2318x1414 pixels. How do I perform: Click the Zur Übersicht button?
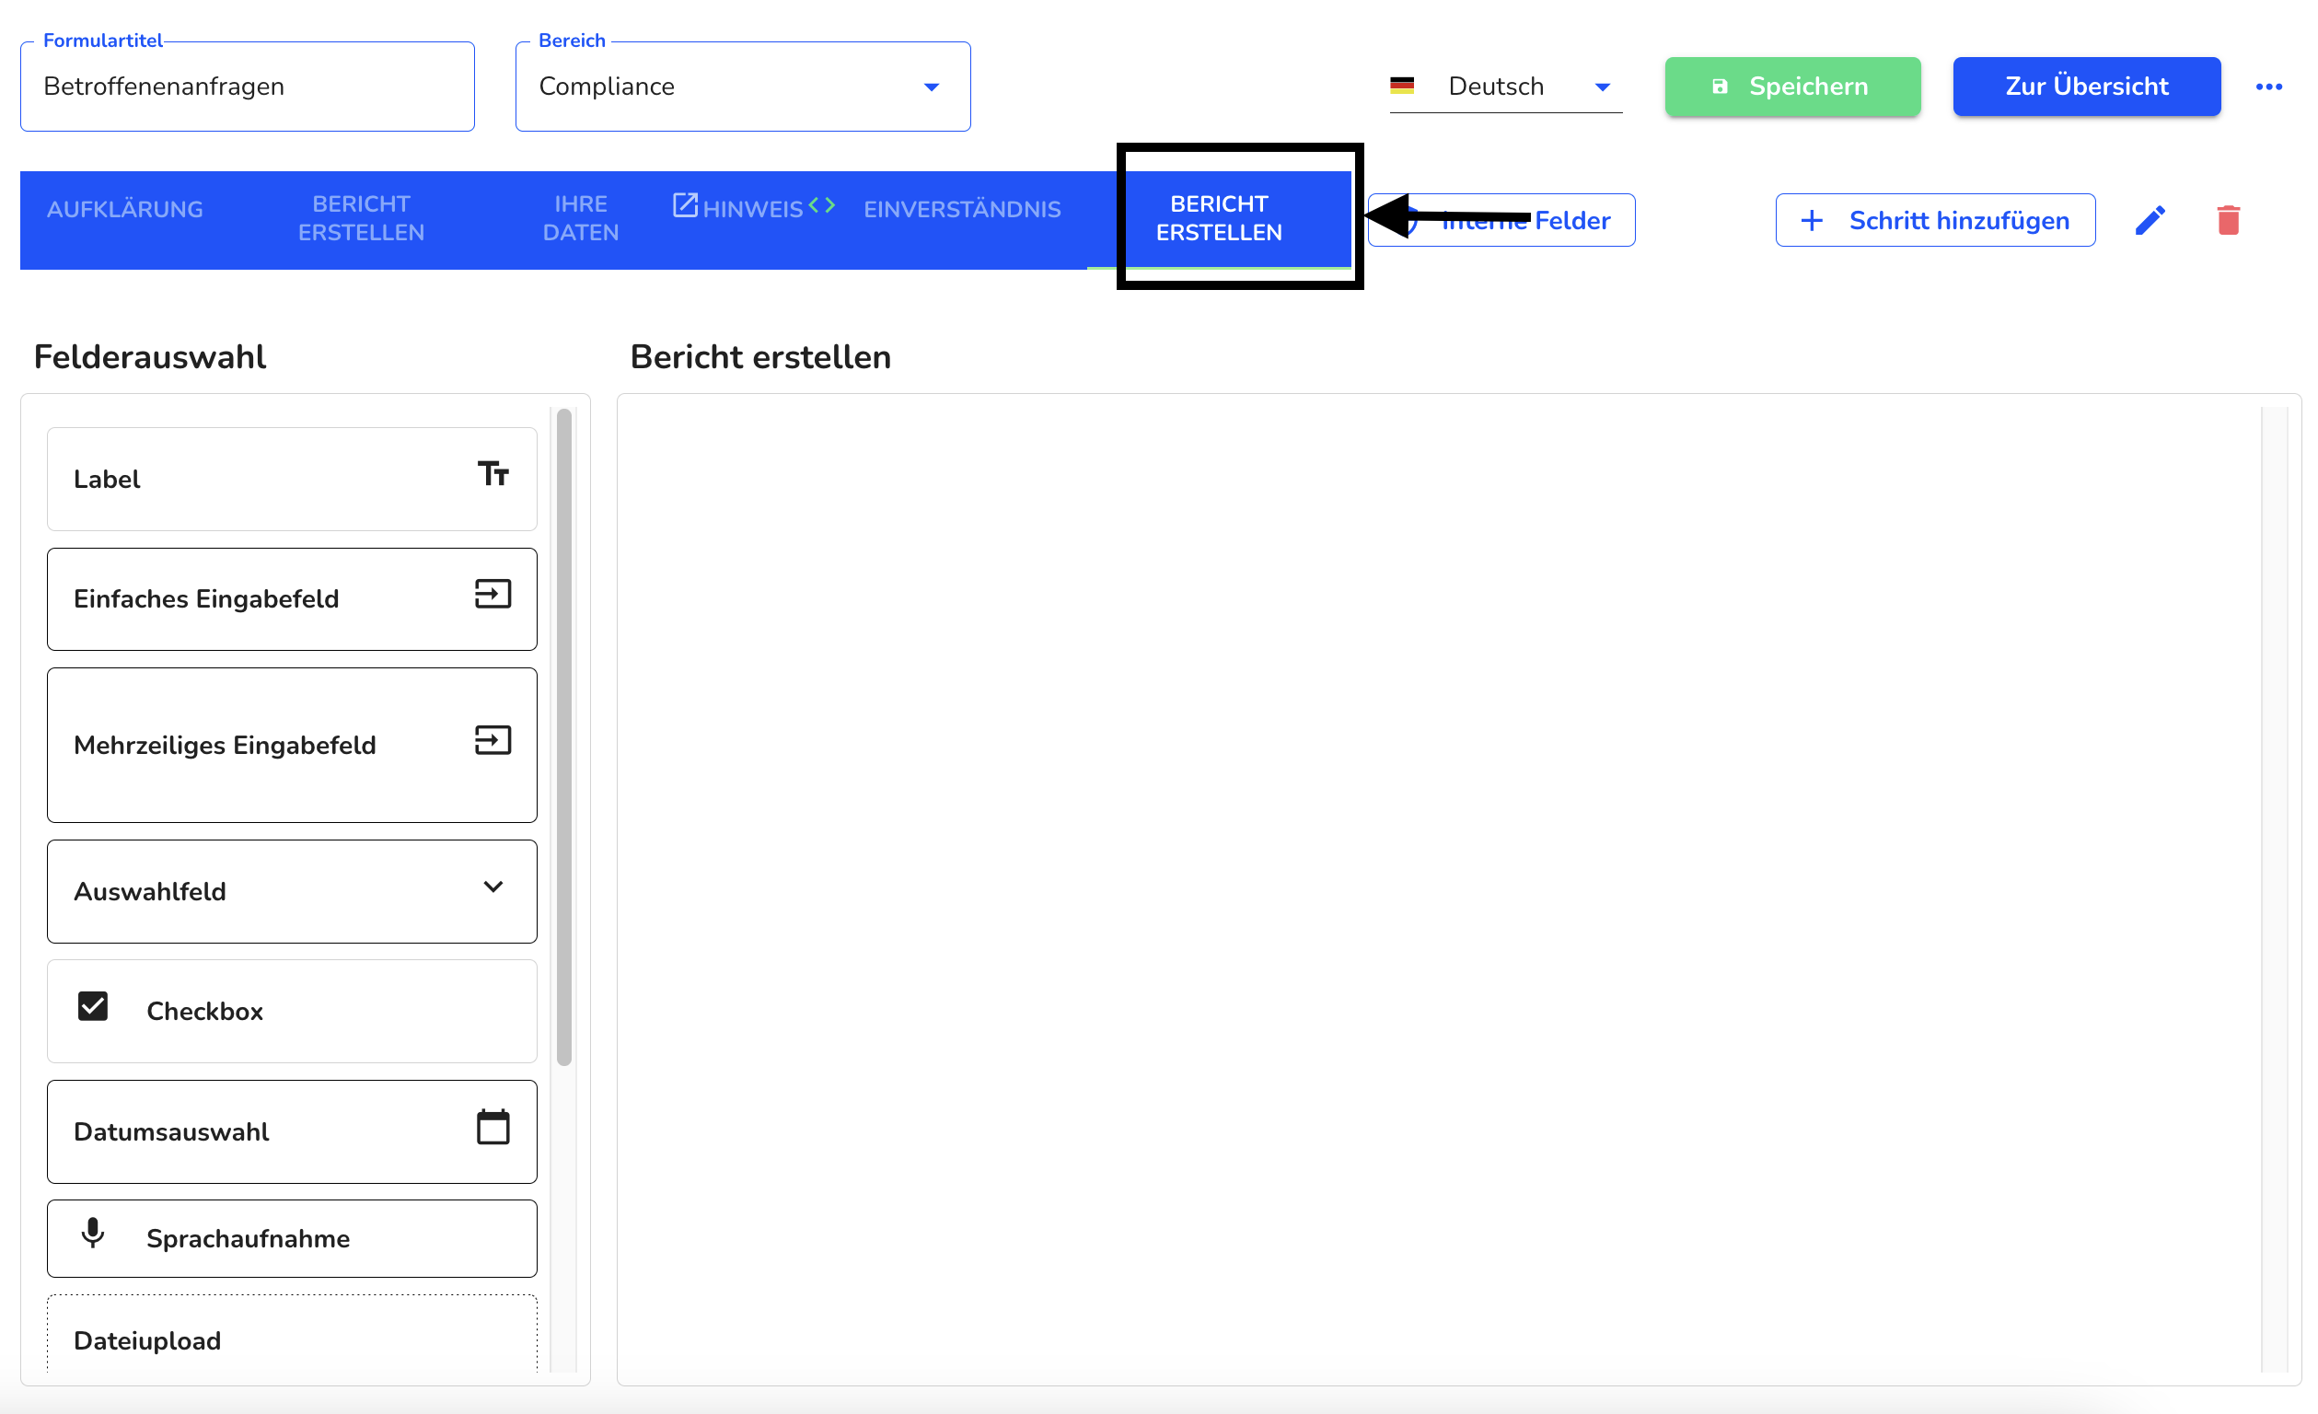click(x=2087, y=87)
